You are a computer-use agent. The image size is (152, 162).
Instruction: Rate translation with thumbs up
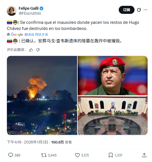click(x=31, y=50)
